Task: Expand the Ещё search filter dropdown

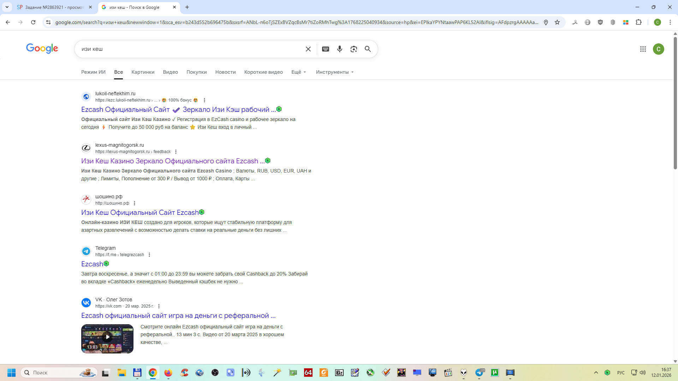Action: [298, 72]
